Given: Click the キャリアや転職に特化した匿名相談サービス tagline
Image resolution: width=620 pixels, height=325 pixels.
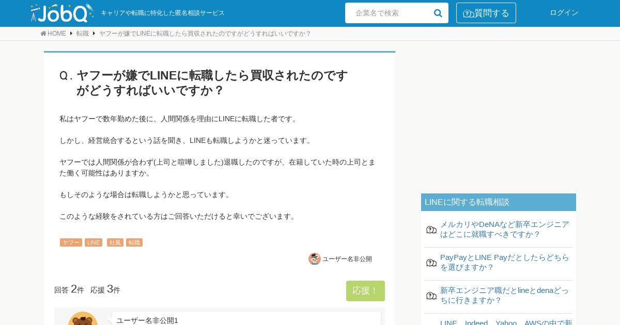Looking at the screenshot, I should tap(163, 13).
